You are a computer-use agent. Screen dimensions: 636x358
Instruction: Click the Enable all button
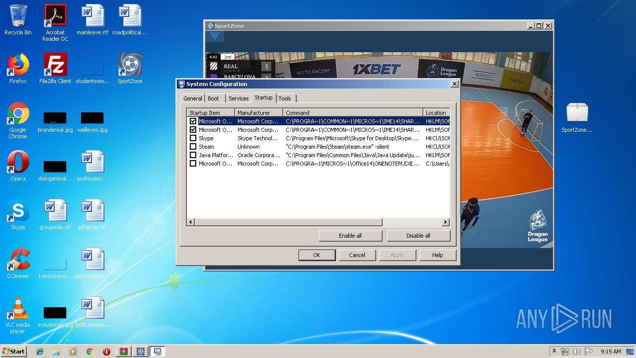350,236
